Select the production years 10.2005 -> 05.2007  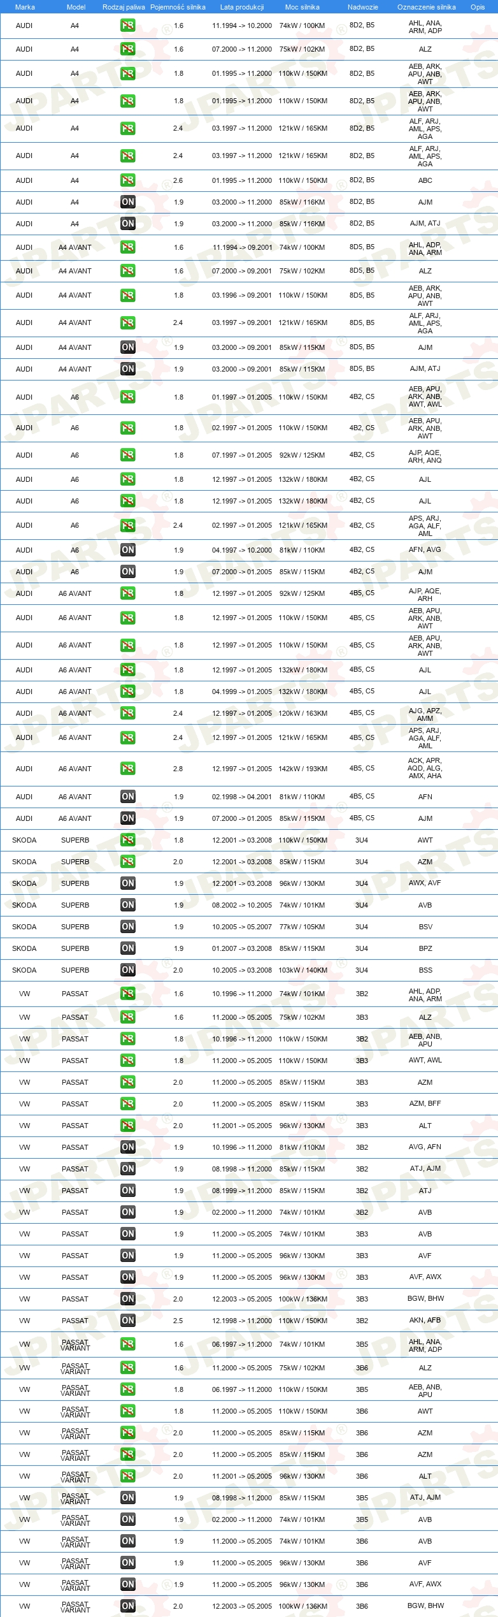tap(242, 927)
